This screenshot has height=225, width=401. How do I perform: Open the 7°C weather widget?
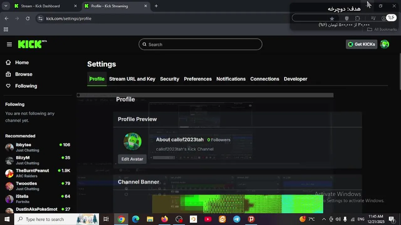[307, 219]
